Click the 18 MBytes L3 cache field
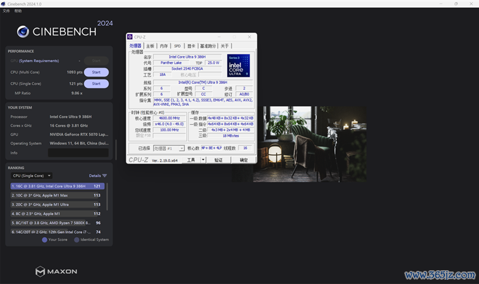This screenshot has height=284, width=479. point(231,136)
